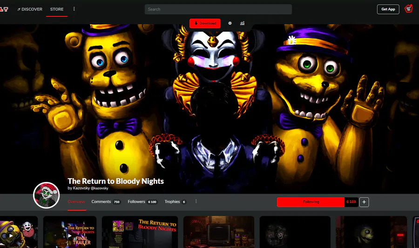Image resolution: width=419 pixels, height=248 pixels.
Task: Play the Final Trailer video thumbnail
Action: (69, 232)
